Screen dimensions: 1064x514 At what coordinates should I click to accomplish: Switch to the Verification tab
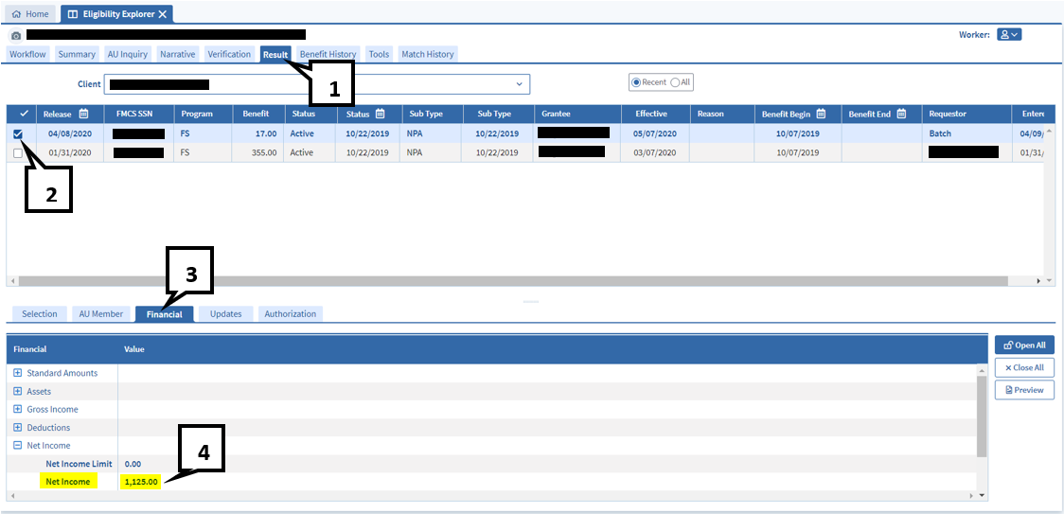229,54
